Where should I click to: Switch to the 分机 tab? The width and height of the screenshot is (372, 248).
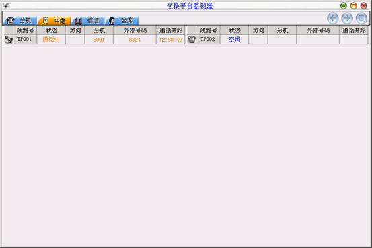coord(20,21)
